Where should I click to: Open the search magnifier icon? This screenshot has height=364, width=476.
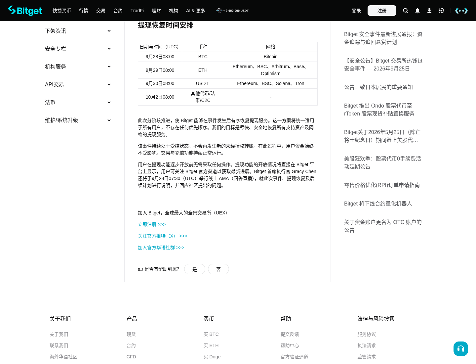click(406, 11)
